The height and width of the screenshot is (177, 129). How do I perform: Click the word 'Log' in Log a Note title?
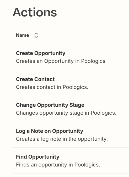click(21, 131)
